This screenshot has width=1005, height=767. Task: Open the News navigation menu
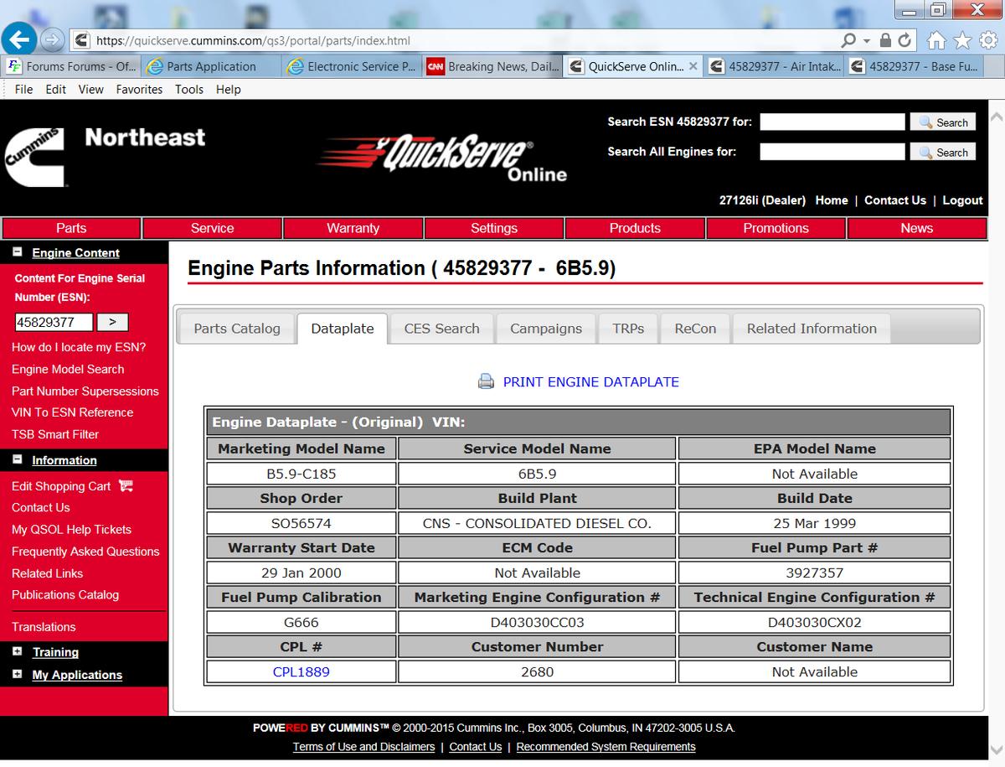pos(916,228)
